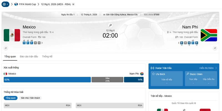Click the Nam Phi 14% win probability bar
Image resolution: width=222 pixels, height=111 pixels.
click(x=134, y=80)
